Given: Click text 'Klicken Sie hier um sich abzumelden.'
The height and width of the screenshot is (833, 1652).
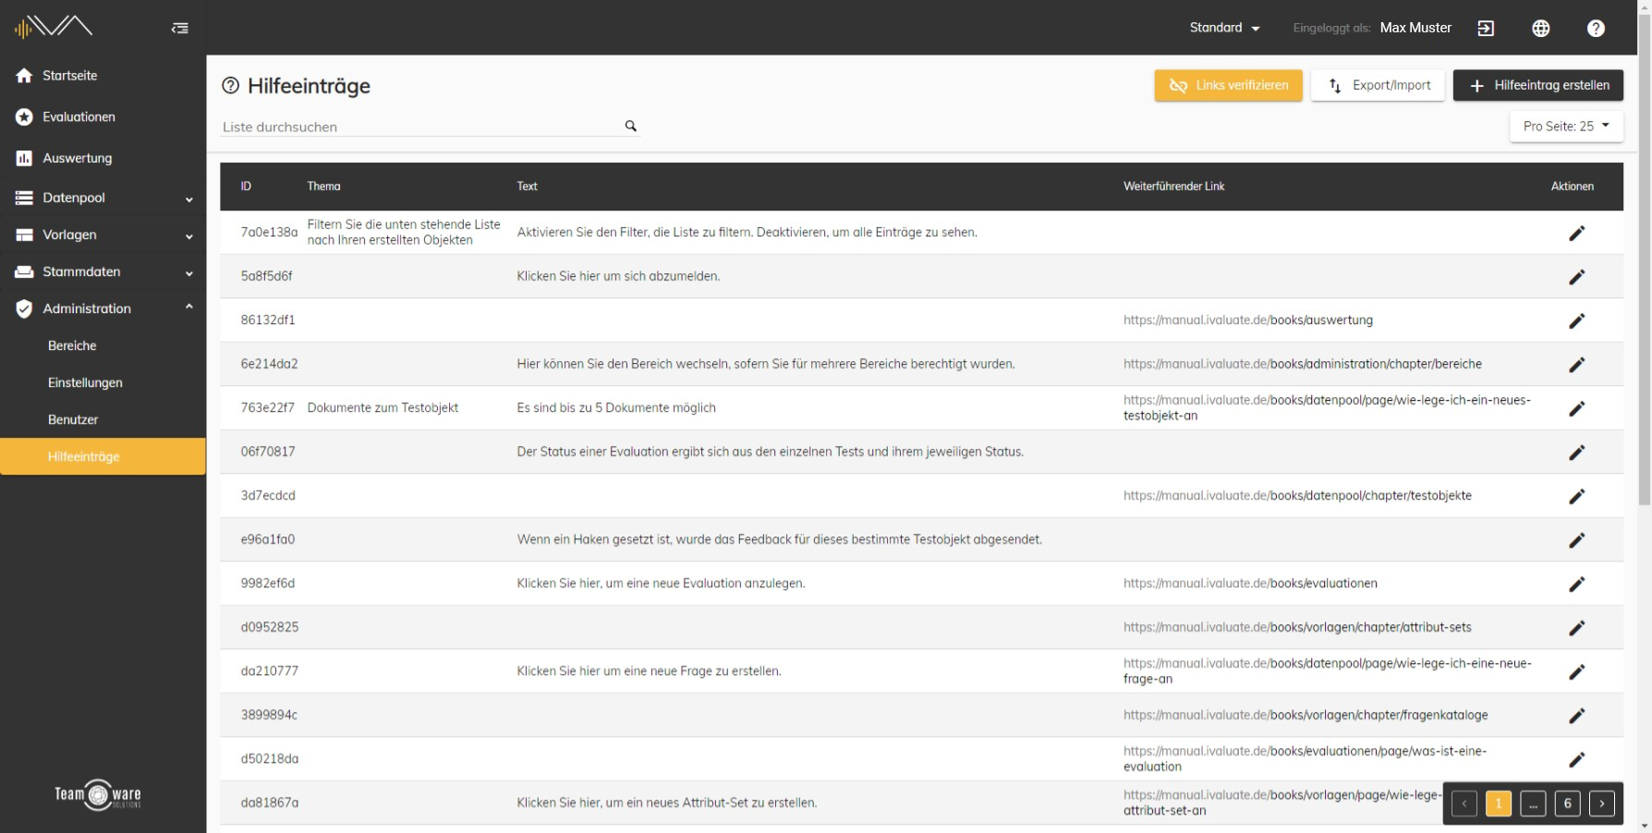Looking at the screenshot, I should click(618, 276).
